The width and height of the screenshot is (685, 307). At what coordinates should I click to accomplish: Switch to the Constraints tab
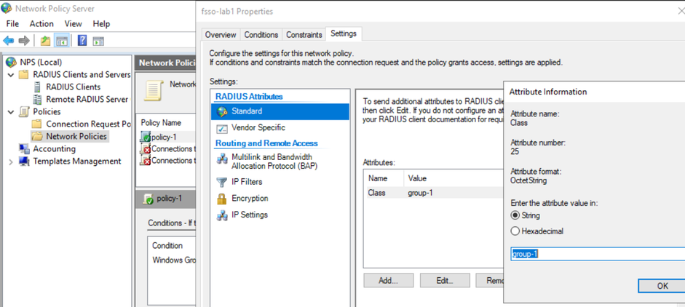[x=304, y=35]
